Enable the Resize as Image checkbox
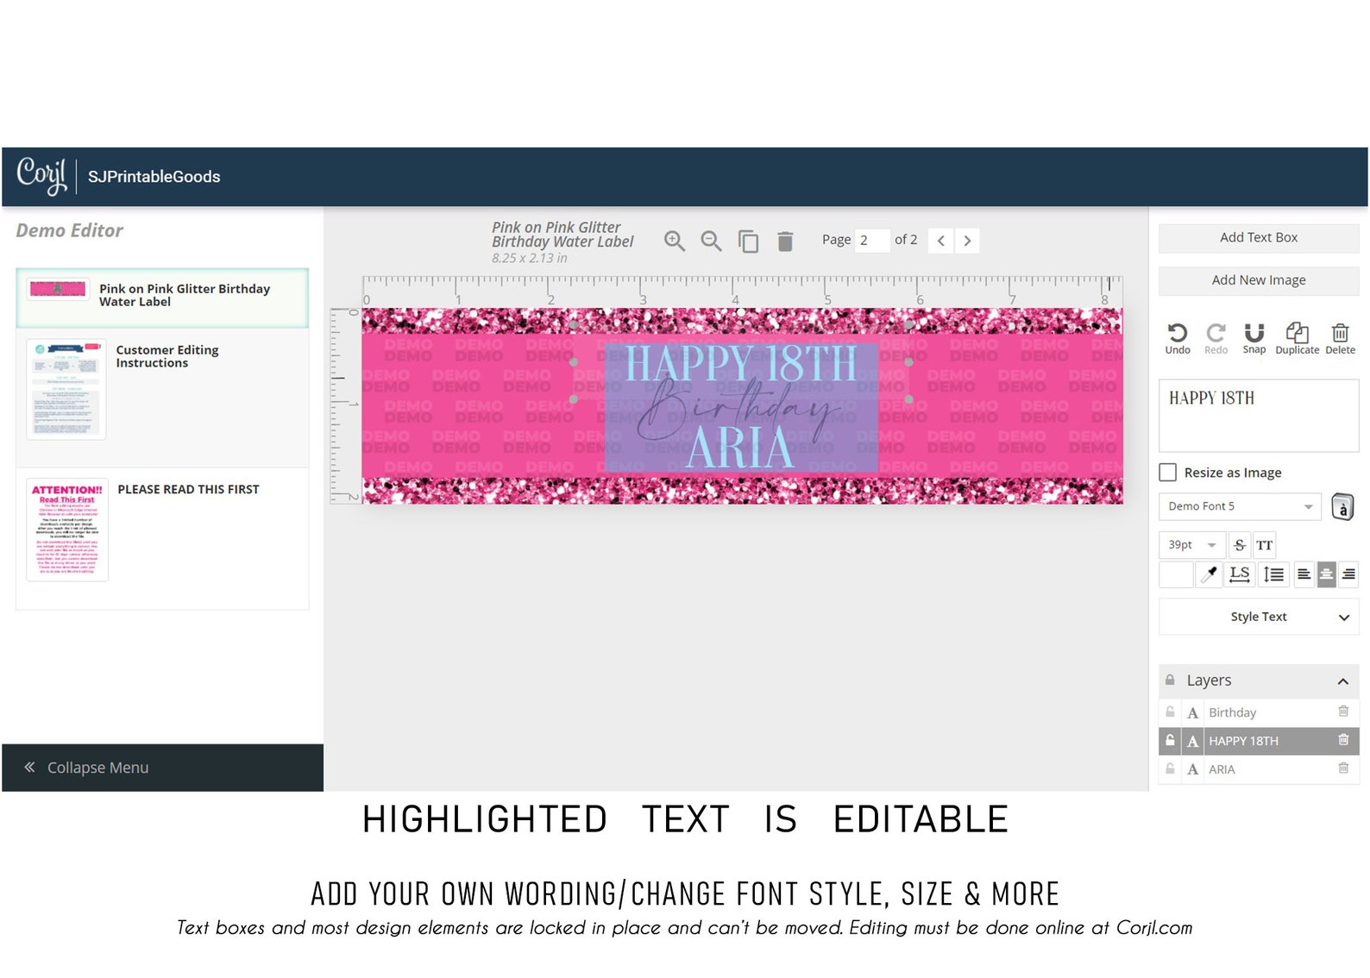 [x=1167, y=473]
